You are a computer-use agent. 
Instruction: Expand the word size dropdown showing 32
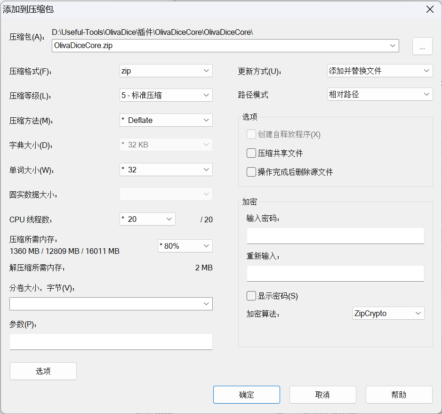166,170
